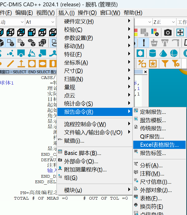
Task: Expand the 特征(F) submenu
Action: [x=95, y=54]
